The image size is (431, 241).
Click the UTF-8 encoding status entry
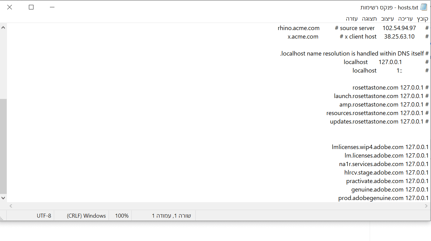point(44,216)
